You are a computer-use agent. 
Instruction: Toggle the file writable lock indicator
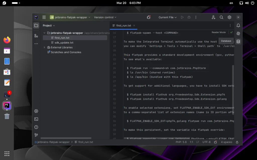(237, 142)
